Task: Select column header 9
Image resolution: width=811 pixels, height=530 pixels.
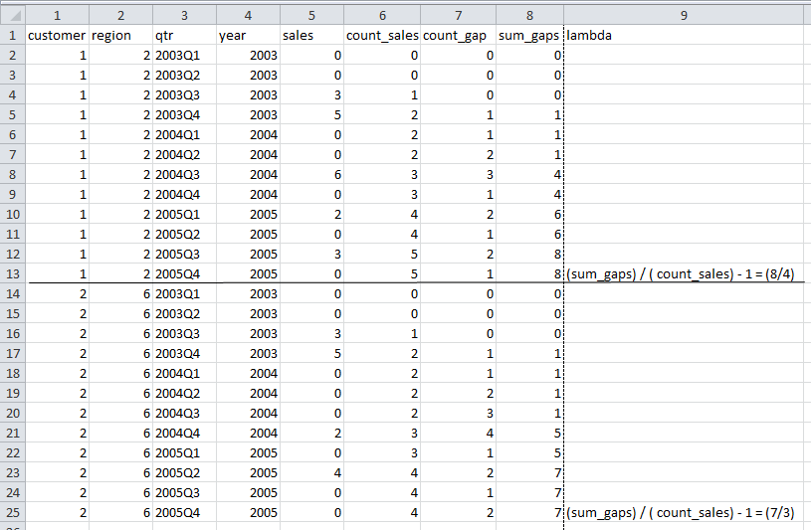Action: 684,16
